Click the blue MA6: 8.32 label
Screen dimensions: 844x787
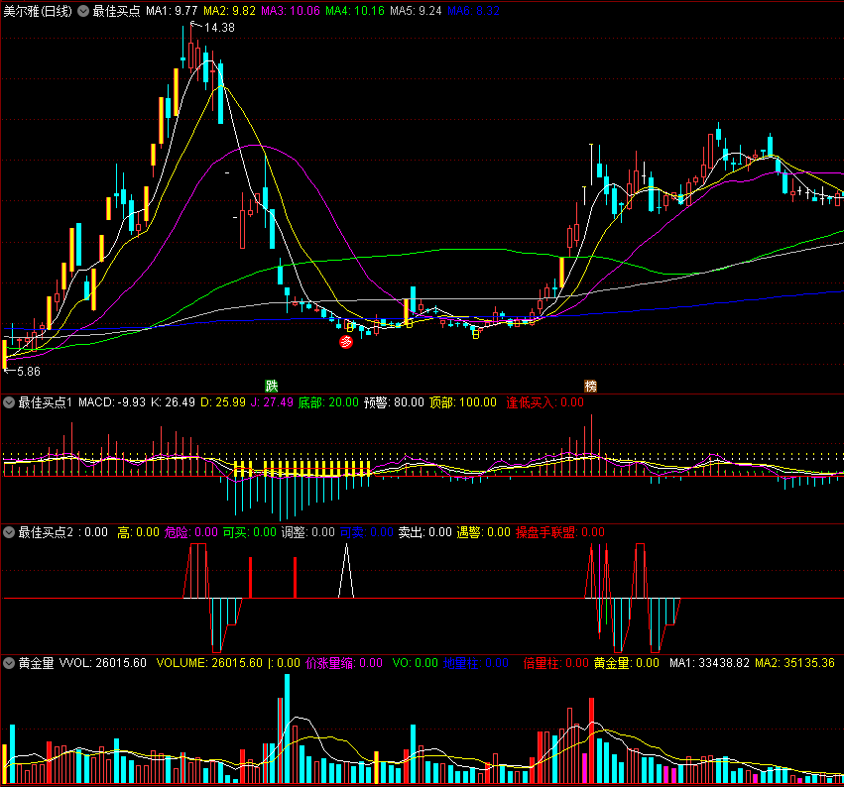pyautogui.click(x=473, y=11)
